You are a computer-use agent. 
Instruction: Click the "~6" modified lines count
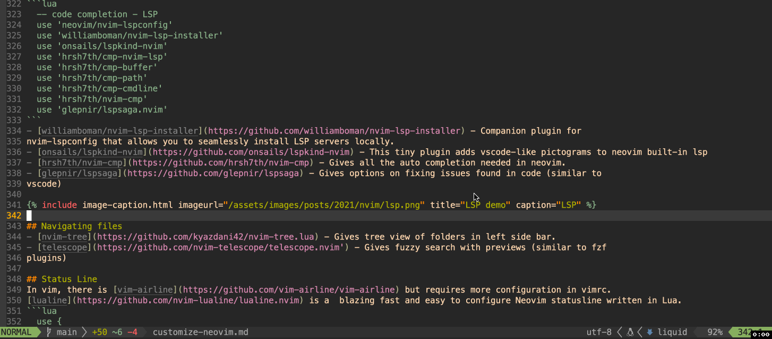tap(117, 333)
